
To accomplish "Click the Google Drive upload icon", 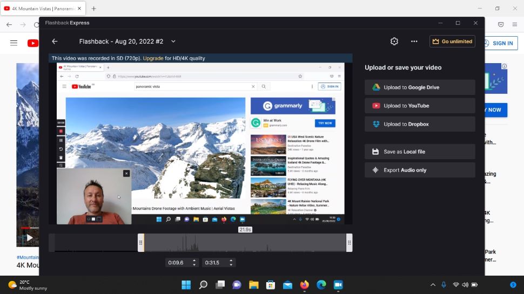I will click(x=376, y=87).
